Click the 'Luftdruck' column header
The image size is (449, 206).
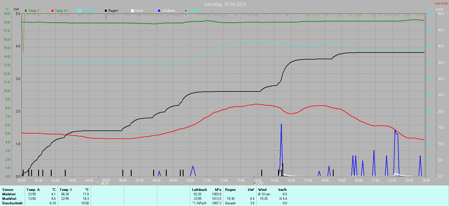click(200, 190)
